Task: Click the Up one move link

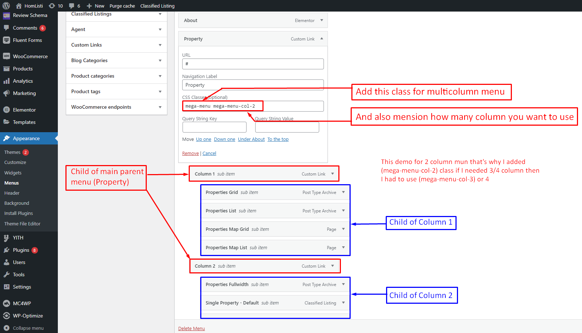Action: (204, 139)
